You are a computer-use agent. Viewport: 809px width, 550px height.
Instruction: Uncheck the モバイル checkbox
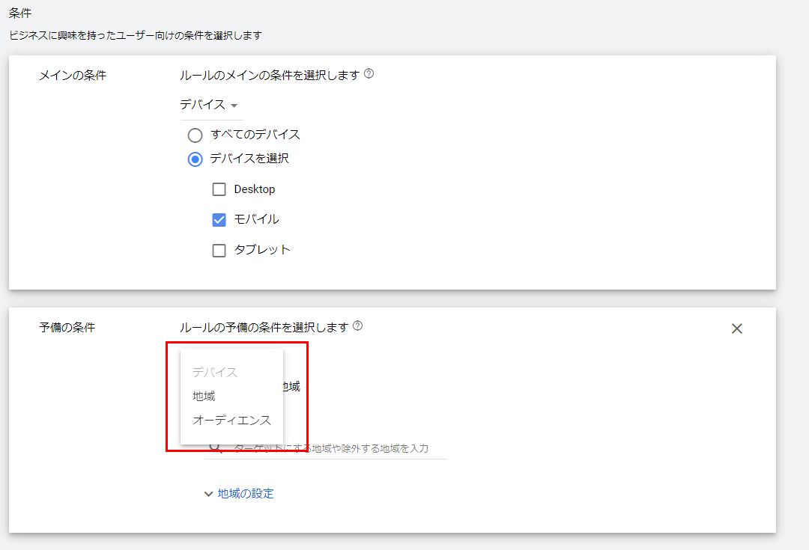click(x=219, y=220)
